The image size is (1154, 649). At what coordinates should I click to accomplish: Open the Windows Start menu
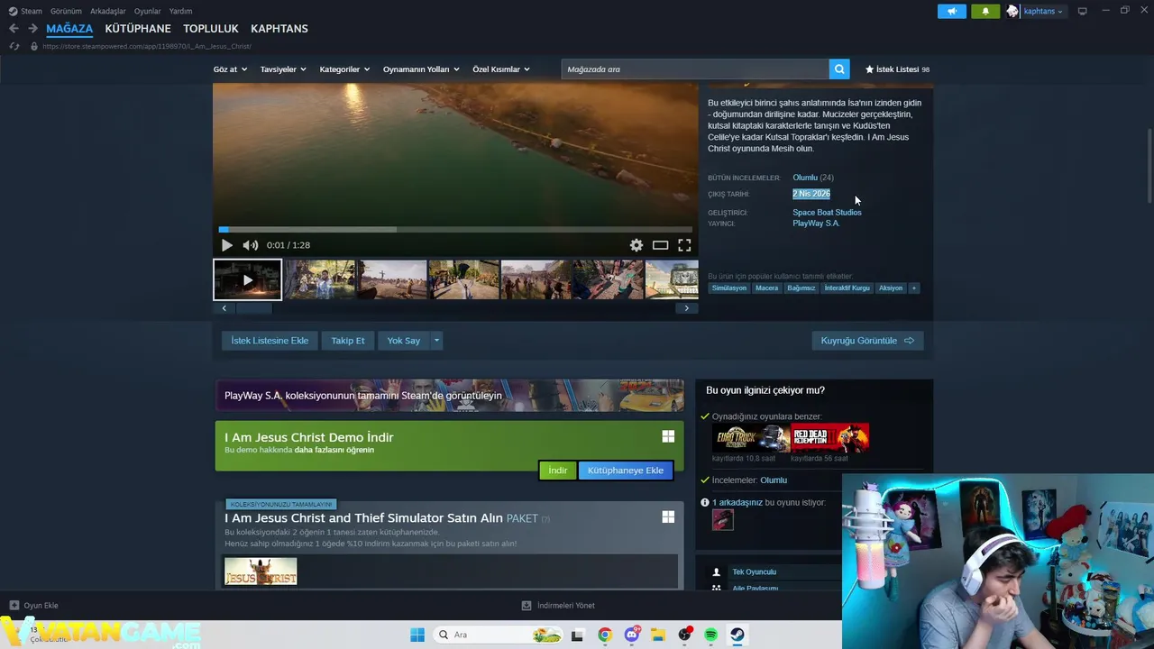(417, 635)
